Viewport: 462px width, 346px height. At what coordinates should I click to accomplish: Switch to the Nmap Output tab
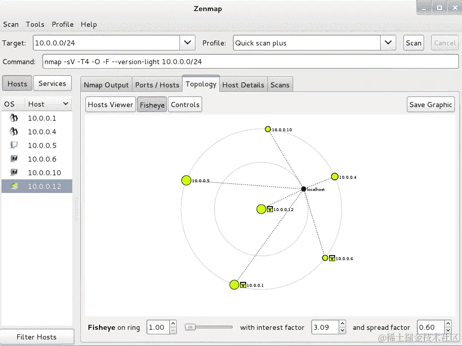106,85
